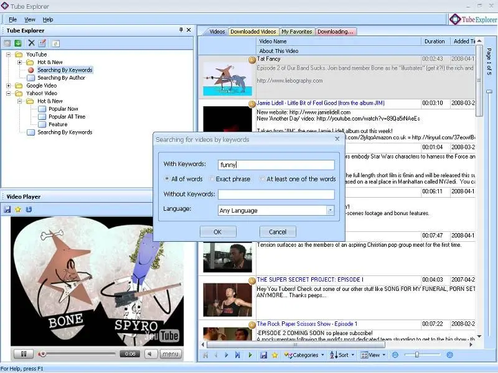Open the player's menu button
Viewport: 498px width, 373px height.
(171, 354)
